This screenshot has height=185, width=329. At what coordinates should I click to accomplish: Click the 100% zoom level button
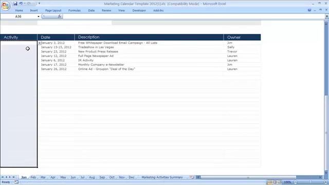[x=287, y=182]
